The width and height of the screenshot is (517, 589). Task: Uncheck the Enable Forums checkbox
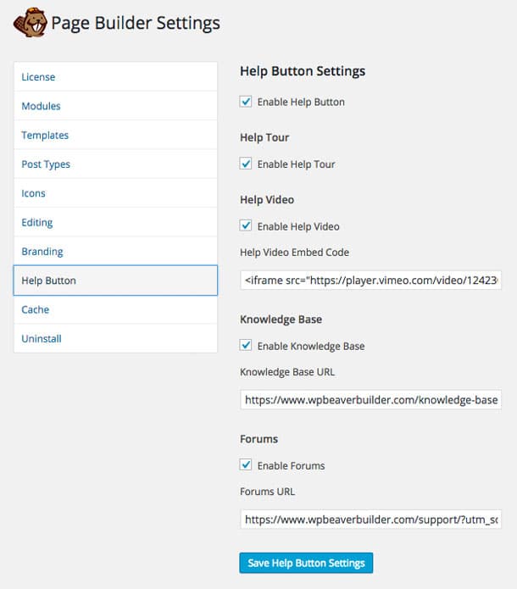(246, 465)
